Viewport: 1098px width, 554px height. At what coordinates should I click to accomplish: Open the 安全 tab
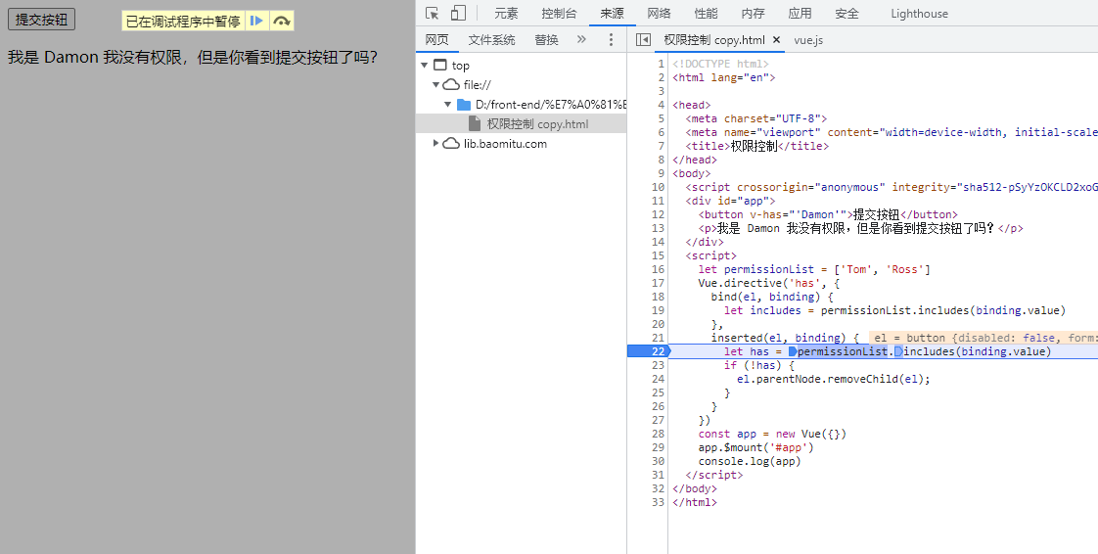pos(846,14)
